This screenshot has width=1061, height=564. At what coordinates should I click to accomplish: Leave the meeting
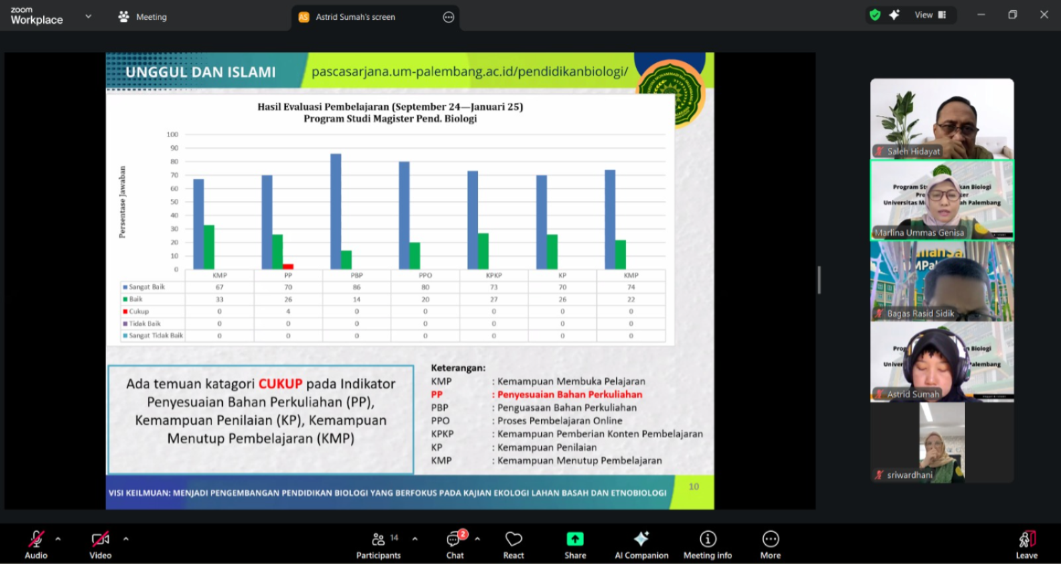1026,545
